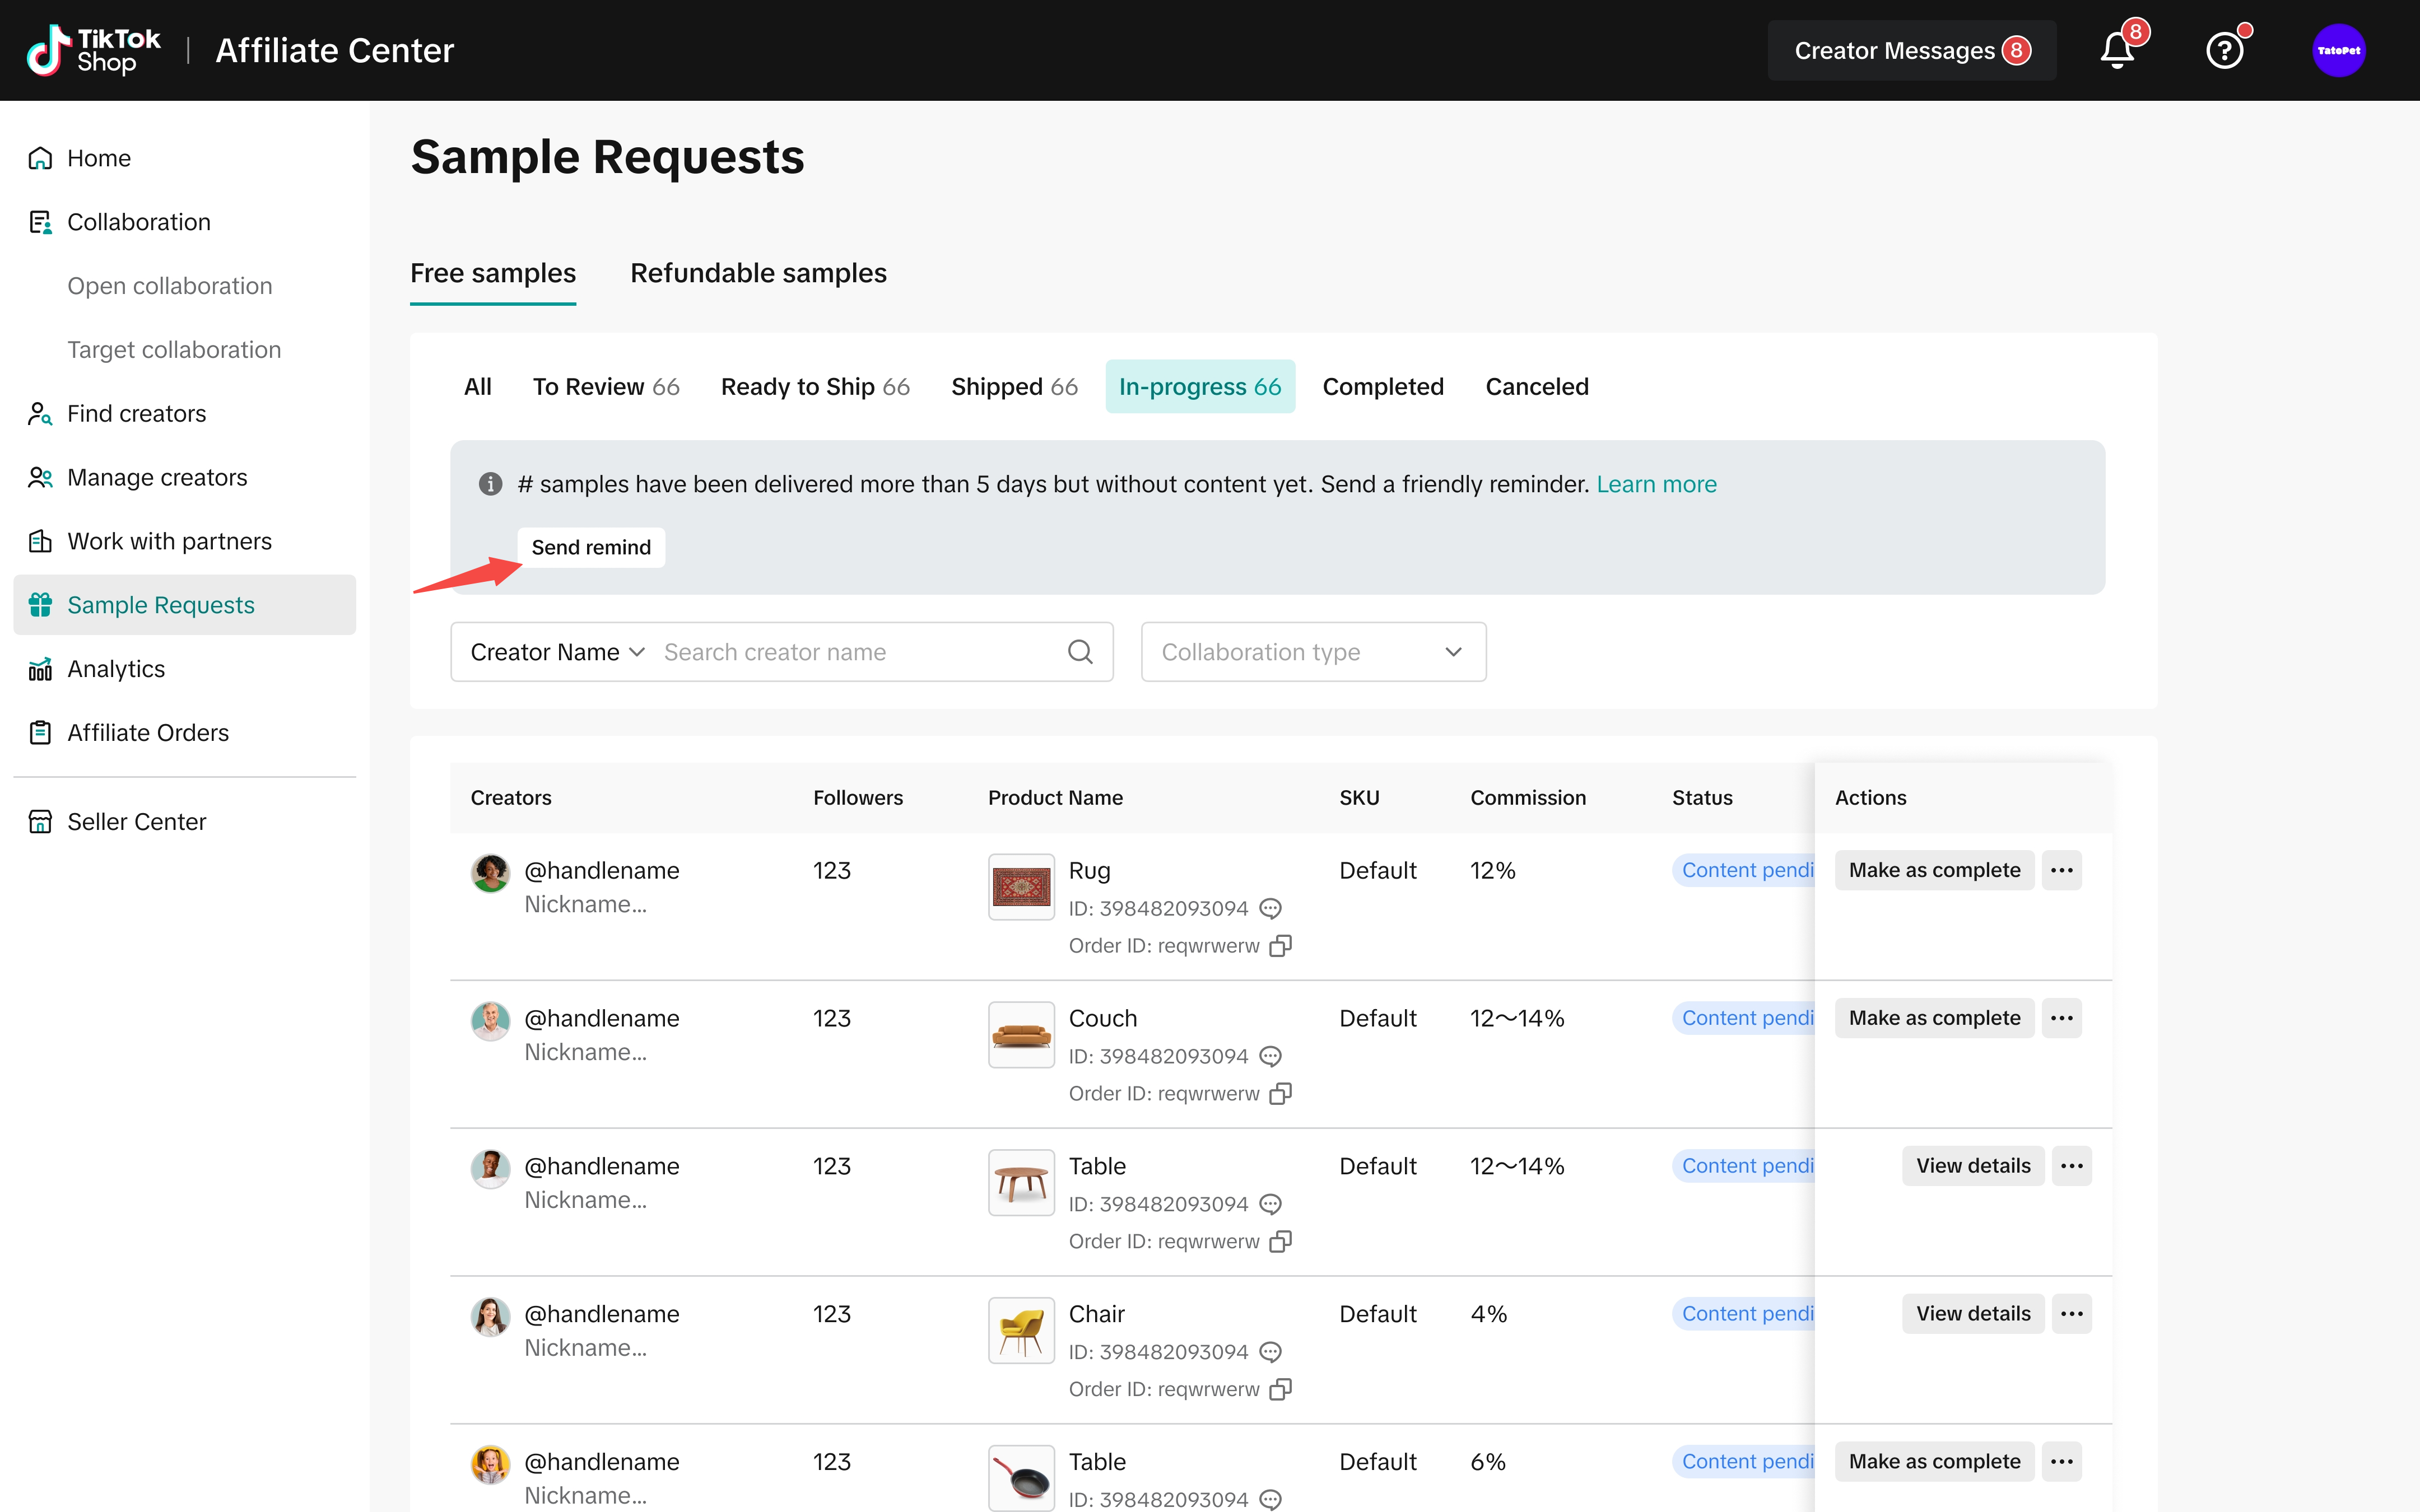This screenshot has width=2420, height=1512.
Task: Click the info icon in reminder banner
Action: 490,484
